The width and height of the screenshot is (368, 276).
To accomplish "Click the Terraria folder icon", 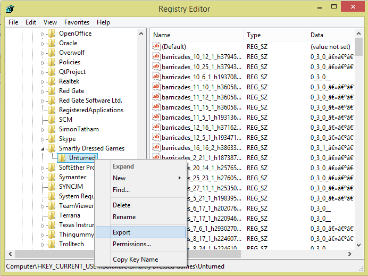I will point(52,215).
